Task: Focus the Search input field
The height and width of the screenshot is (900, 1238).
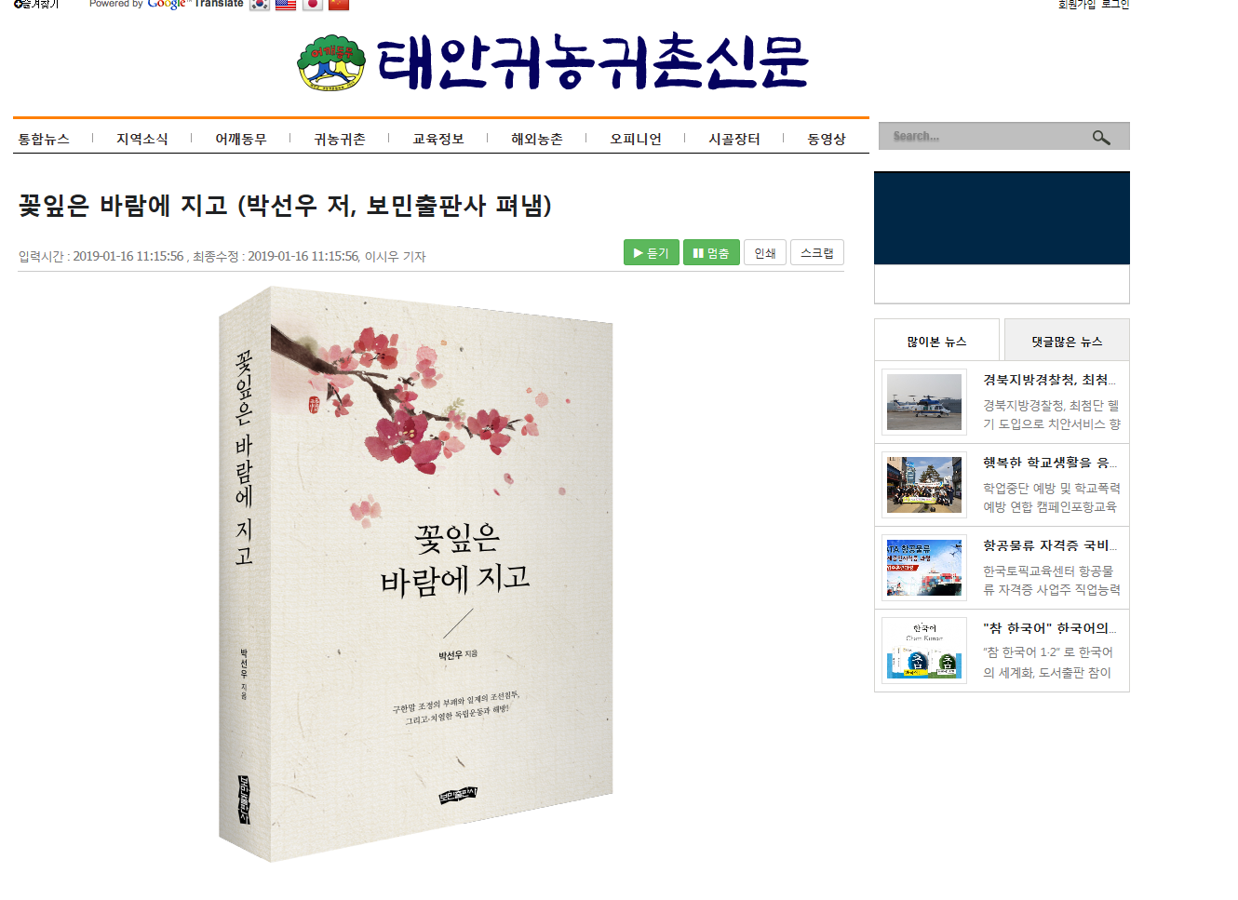Action: click(985, 136)
